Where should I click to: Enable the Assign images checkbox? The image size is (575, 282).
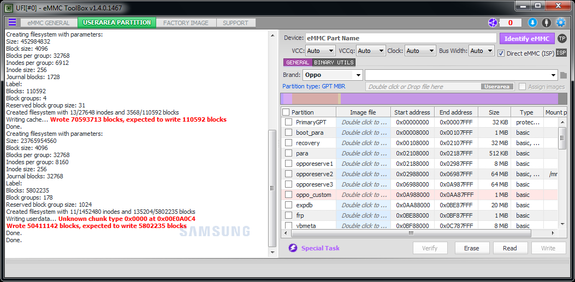click(x=522, y=87)
